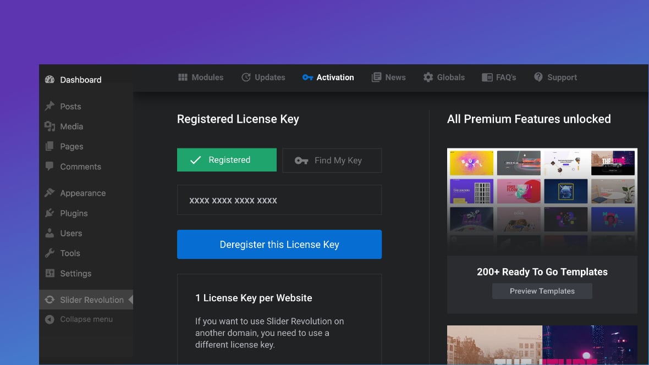Viewport: 649px width, 365px height.
Task: Select the Activation tab label
Action: pos(335,78)
